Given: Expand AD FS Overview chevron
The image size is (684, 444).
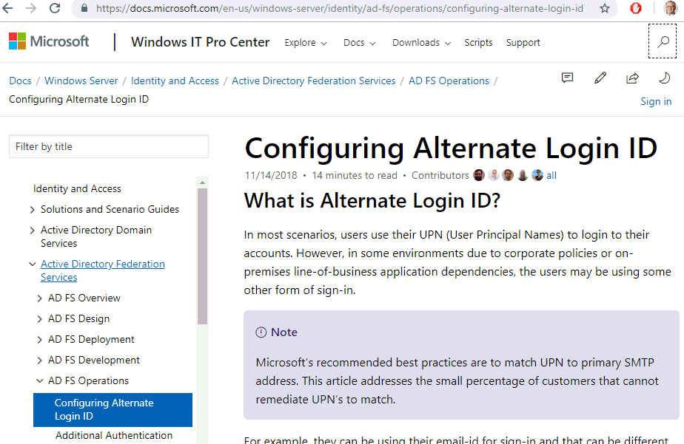Looking at the screenshot, I should pyautogui.click(x=39, y=298).
